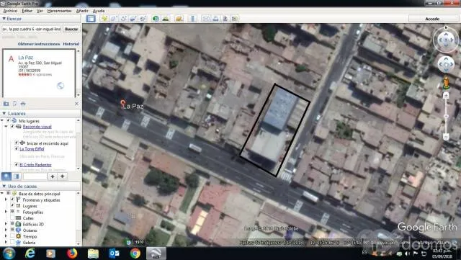Click the Accede sign-in button
Viewport: 461px width, 260px height.
tap(432, 19)
